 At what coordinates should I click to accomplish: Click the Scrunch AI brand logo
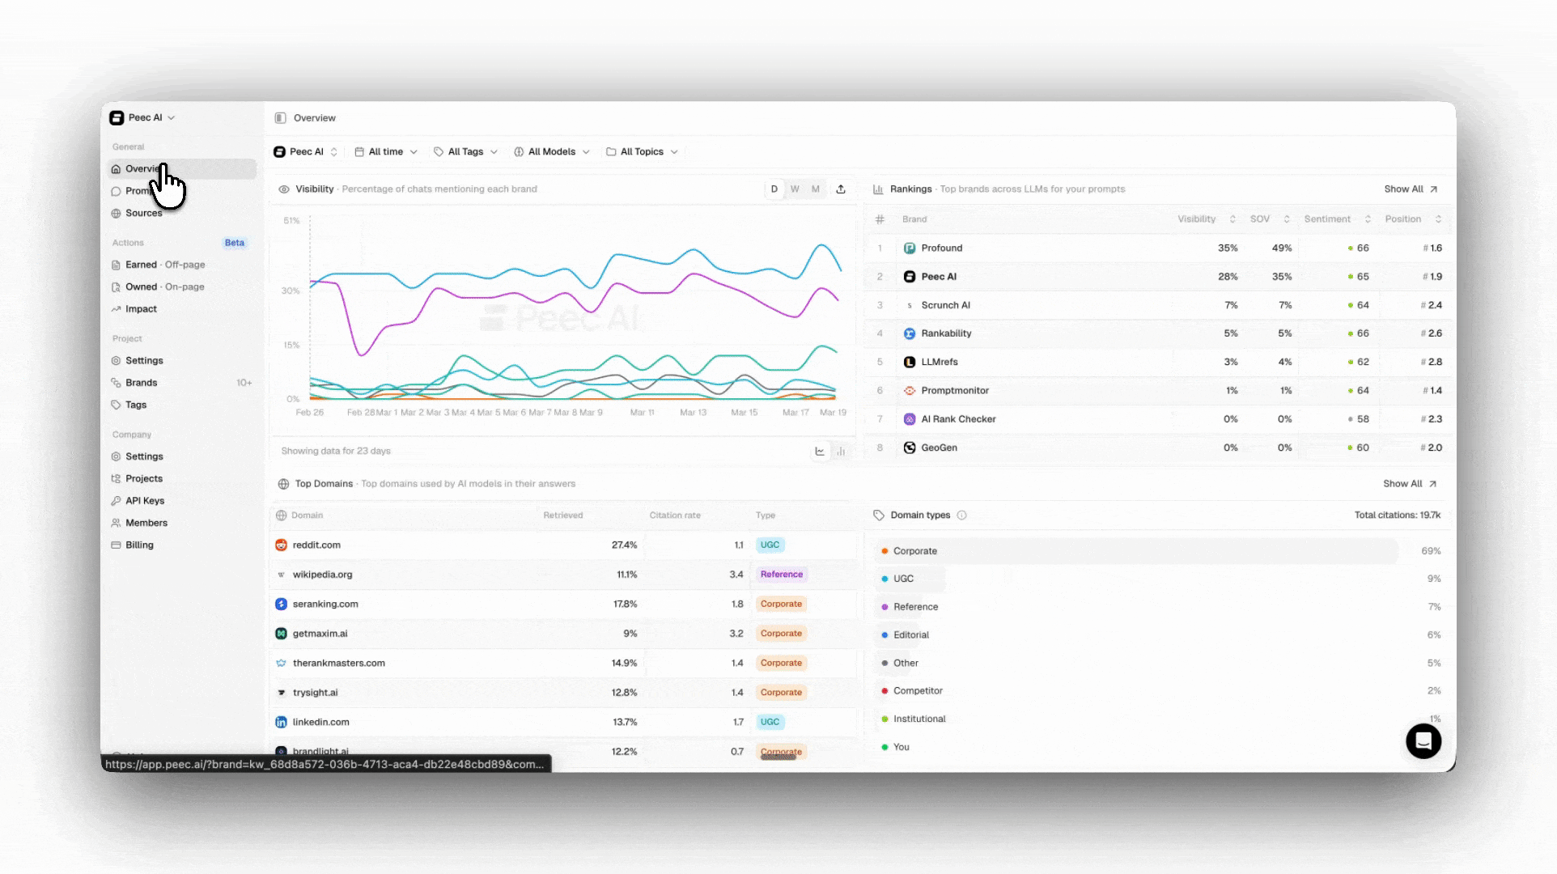(910, 305)
